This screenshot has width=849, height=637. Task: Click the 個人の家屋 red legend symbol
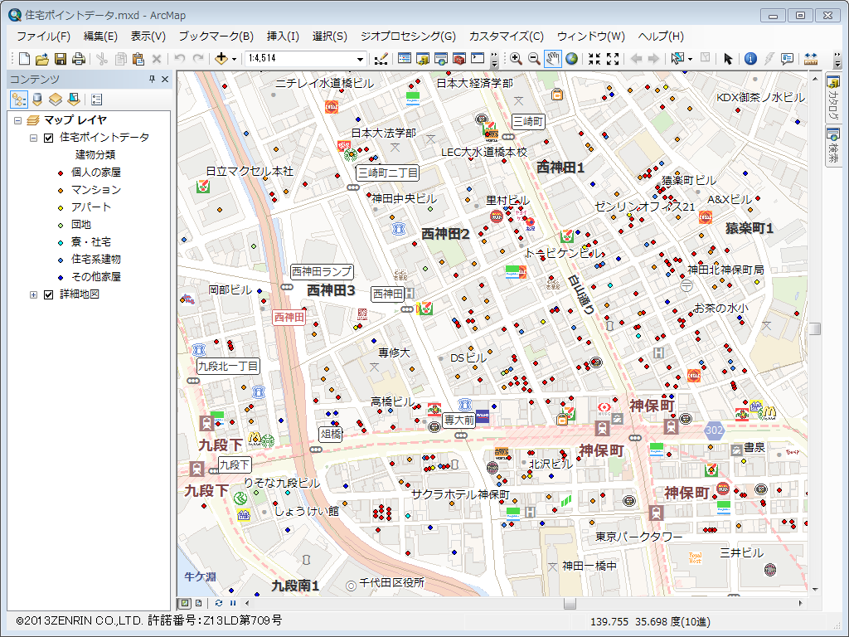click(61, 173)
